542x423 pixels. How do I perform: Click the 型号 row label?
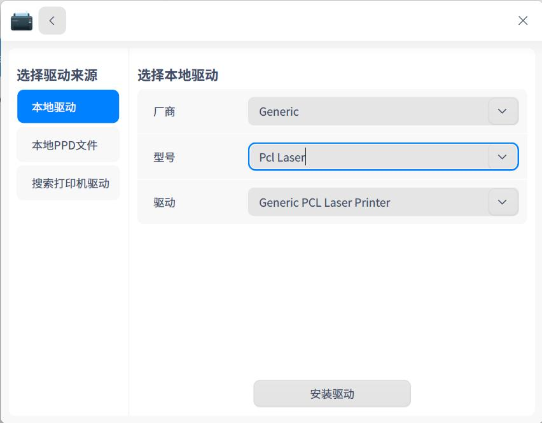coord(164,157)
